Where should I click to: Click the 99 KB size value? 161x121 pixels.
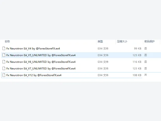[138, 48]
